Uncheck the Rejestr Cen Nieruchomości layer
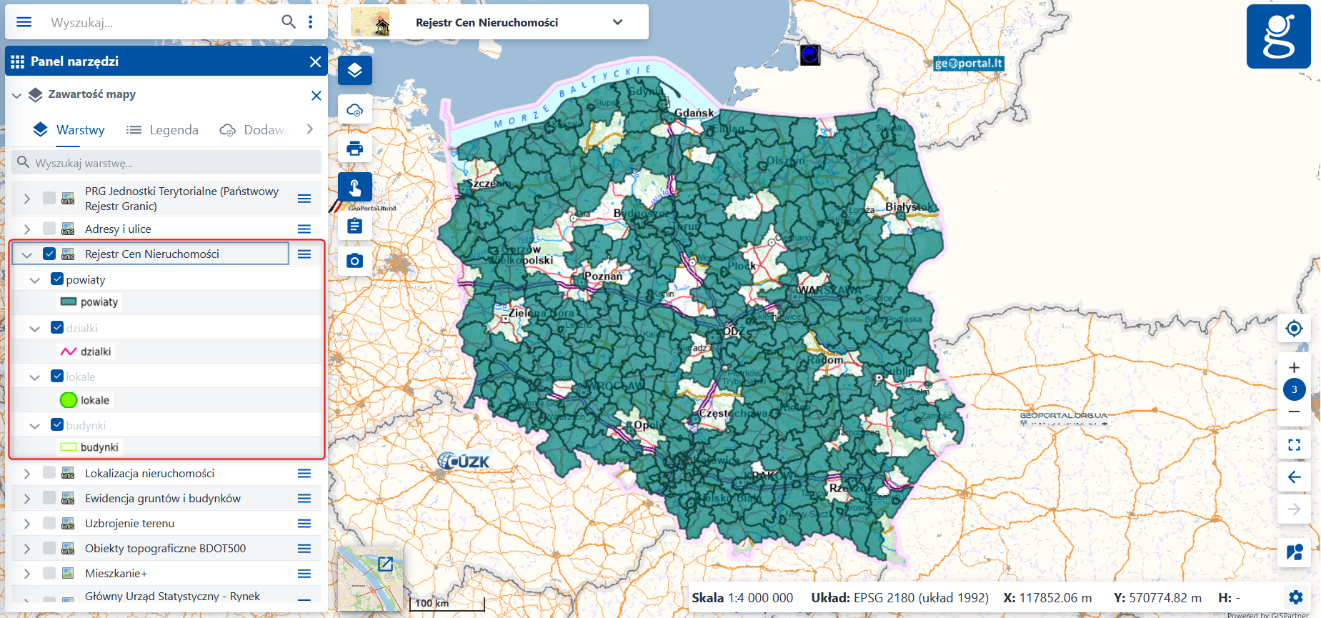The height and width of the screenshot is (618, 1321). tap(49, 254)
